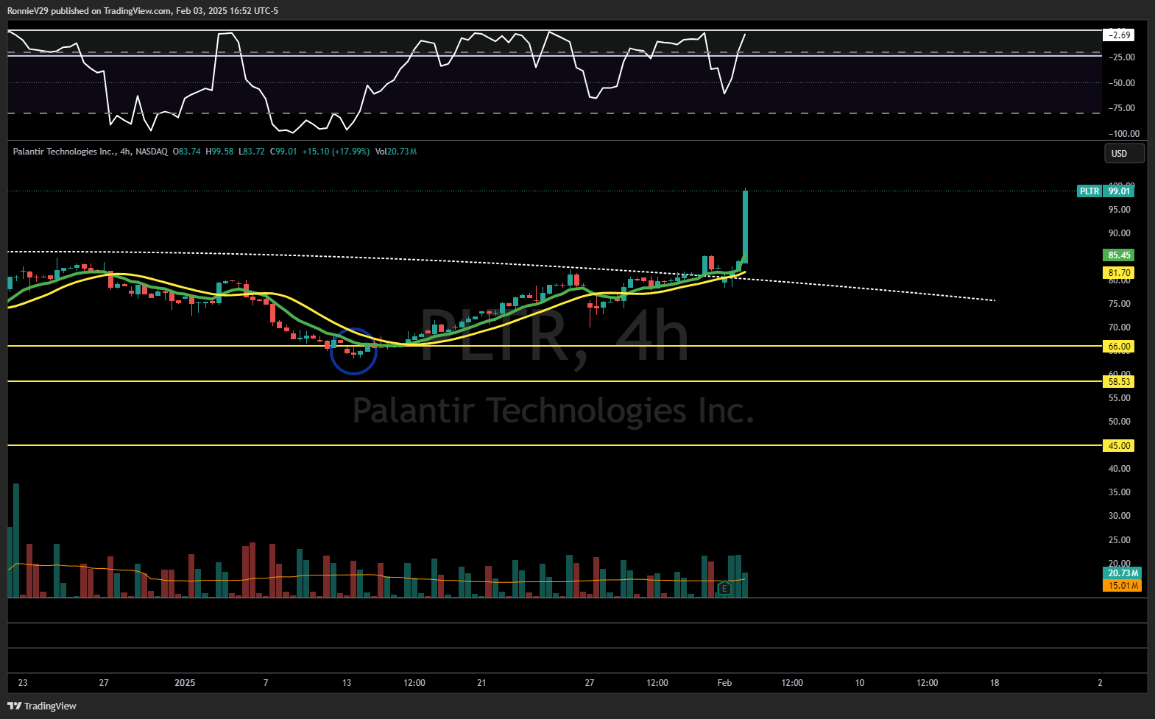Click the 4h interval in chart legend
Viewport: 1155px width, 719px height.
click(126, 152)
